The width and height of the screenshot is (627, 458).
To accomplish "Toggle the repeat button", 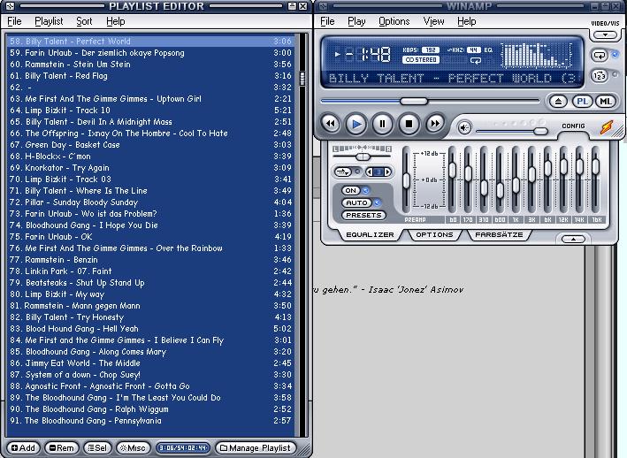I will [x=600, y=55].
